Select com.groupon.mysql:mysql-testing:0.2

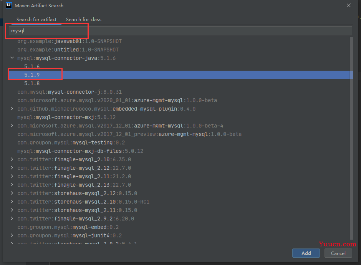tap(71, 142)
